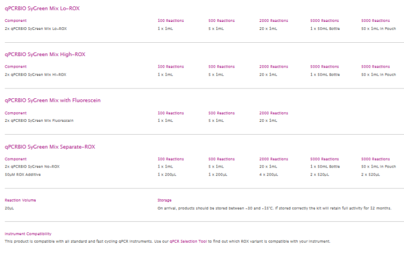Select the 50µM ROX Additive row label
Viewport: 404px width, 256px height.
[22, 174]
